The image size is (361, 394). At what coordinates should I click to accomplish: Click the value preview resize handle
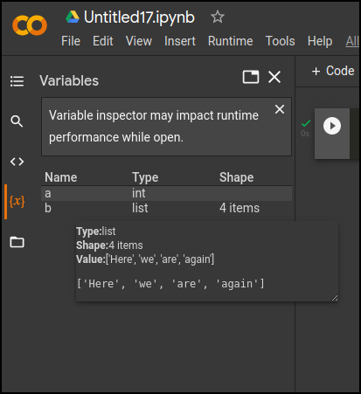(335, 298)
